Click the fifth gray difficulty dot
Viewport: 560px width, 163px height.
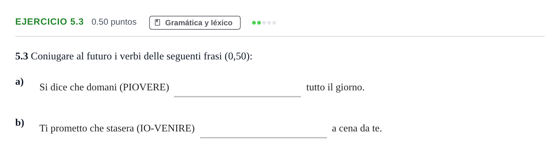click(x=274, y=23)
